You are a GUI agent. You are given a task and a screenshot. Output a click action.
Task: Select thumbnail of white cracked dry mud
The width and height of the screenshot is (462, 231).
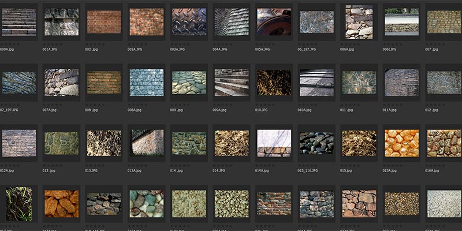[x=444, y=204]
